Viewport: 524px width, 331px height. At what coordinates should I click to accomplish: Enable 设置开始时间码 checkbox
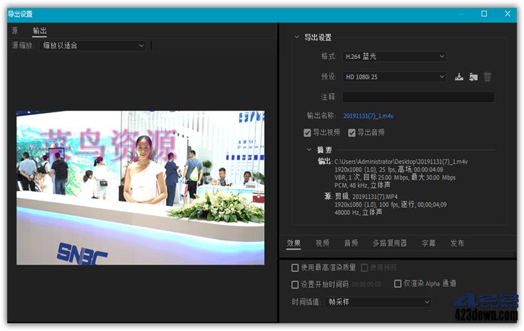pyautogui.click(x=295, y=284)
